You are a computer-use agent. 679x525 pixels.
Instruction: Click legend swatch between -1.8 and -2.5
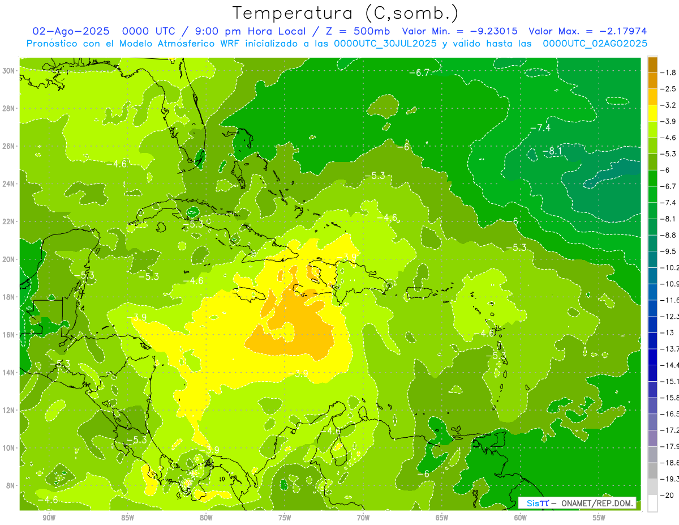click(652, 80)
